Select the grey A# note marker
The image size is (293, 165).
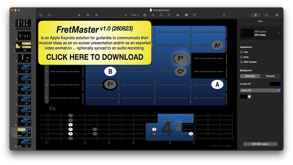(x=217, y=45)
